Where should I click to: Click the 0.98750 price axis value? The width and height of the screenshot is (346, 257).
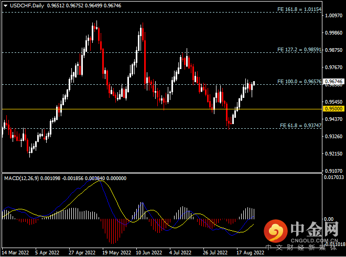(333, 50)
